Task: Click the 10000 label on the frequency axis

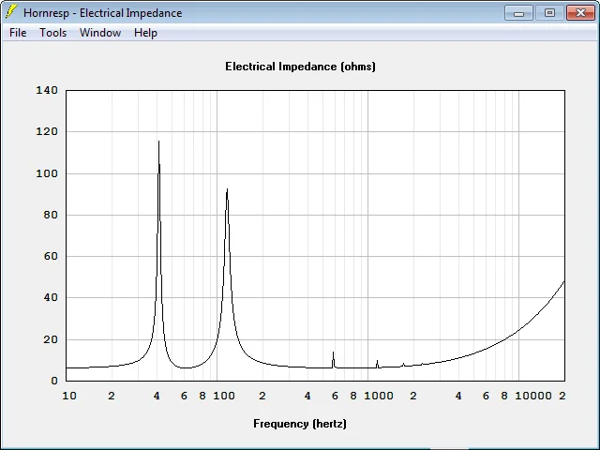Action: 533,396
